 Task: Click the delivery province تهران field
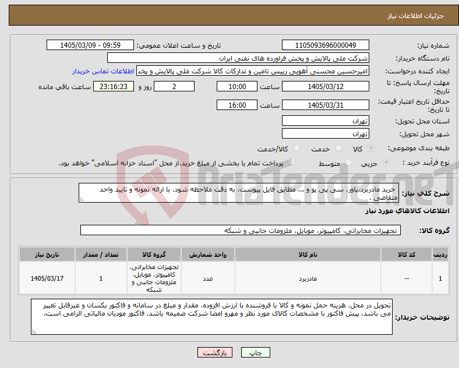tap(325, 121)
